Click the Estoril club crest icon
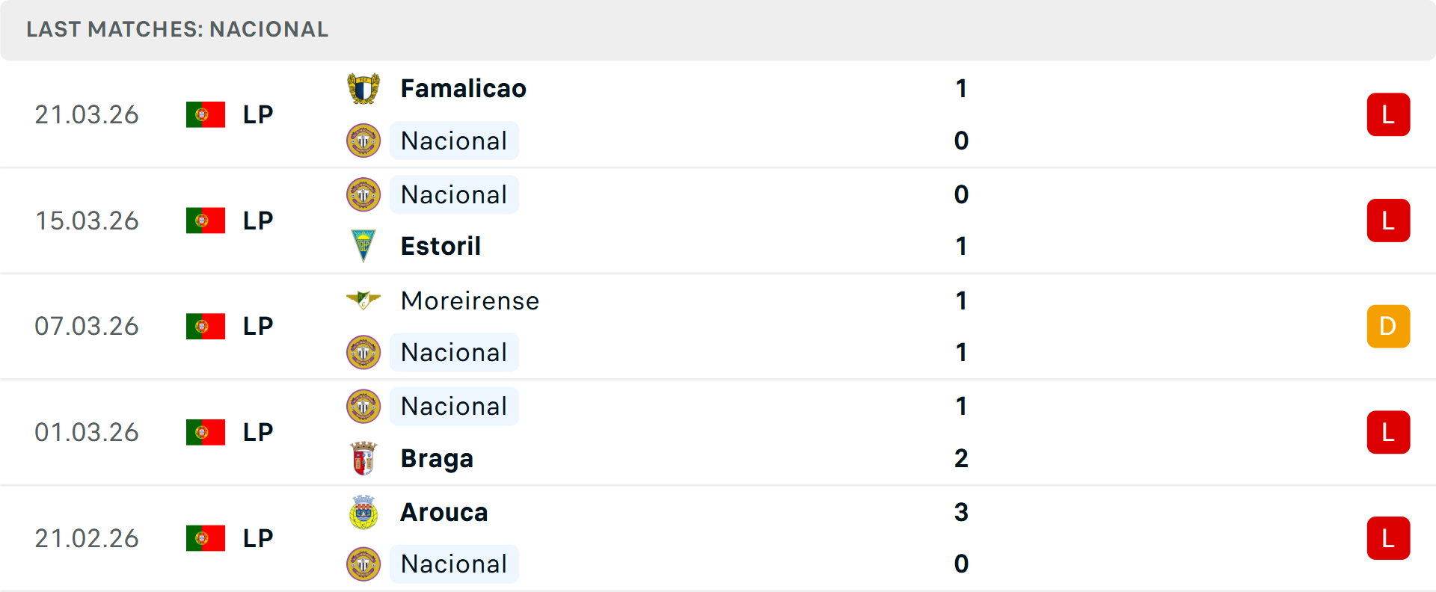 point(363,246)
